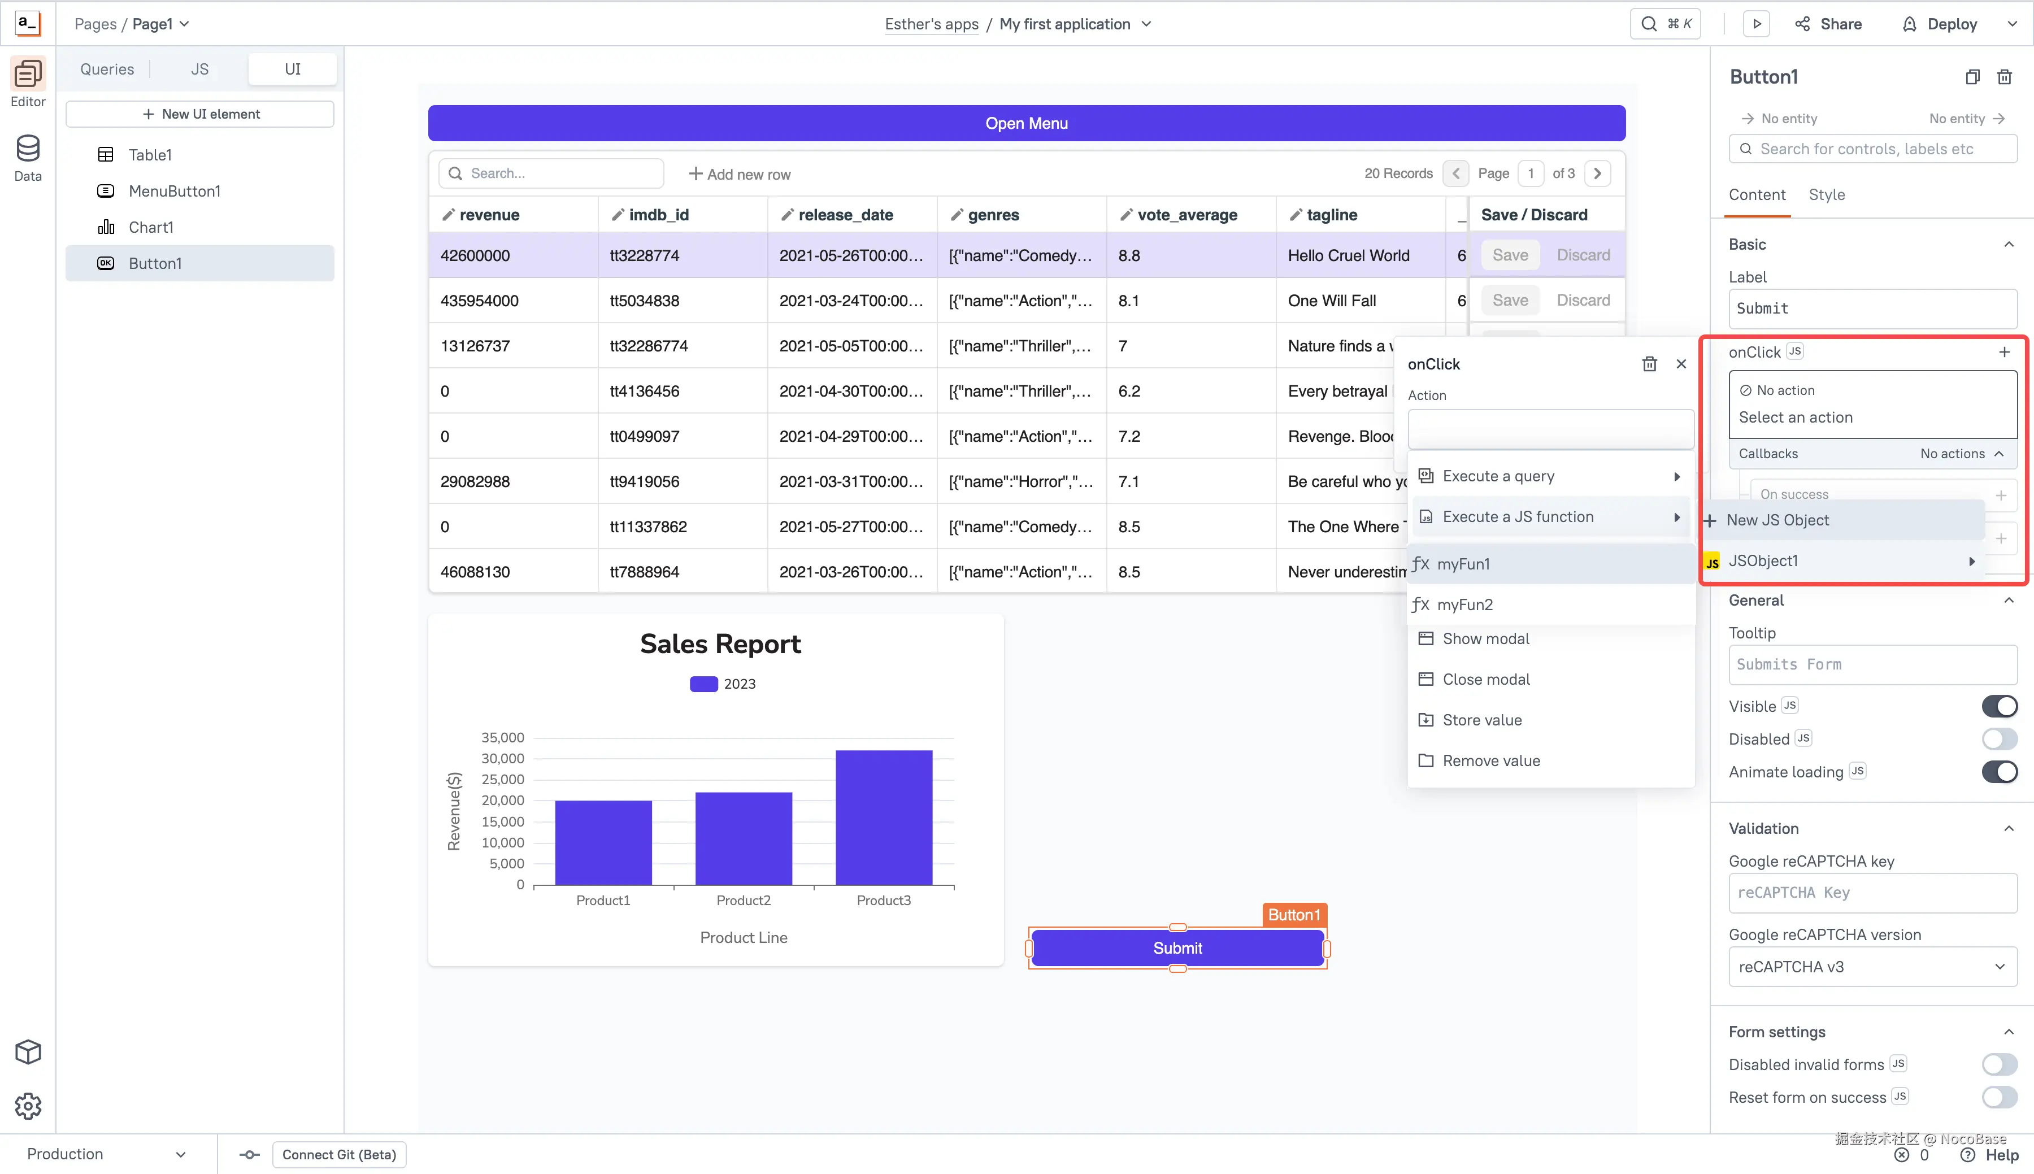The width and height of the screenshot is (2034, 1174).
Task: Delete the onClick action trash icon
Action: (1649, 364)
